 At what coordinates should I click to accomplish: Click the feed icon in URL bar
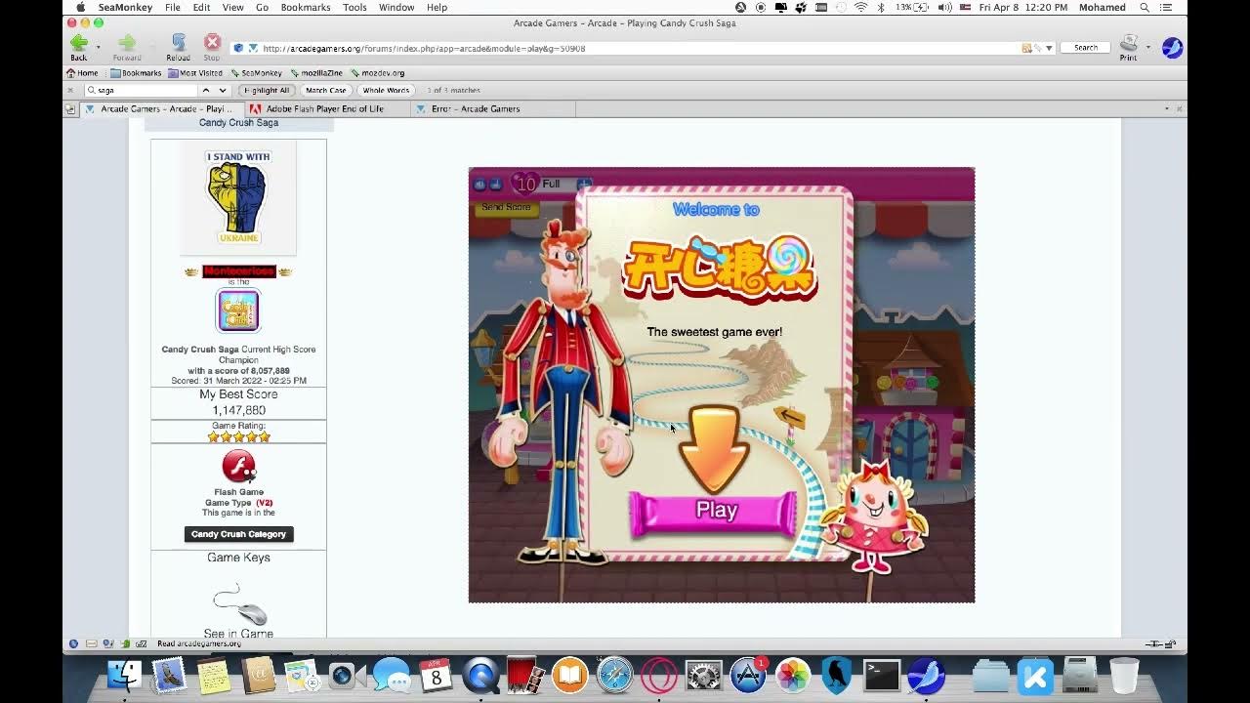1026,48
